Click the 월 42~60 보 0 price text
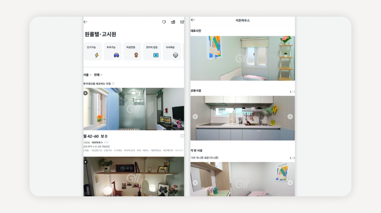This screenshot has height=213, width=381. tap(95, 136)
